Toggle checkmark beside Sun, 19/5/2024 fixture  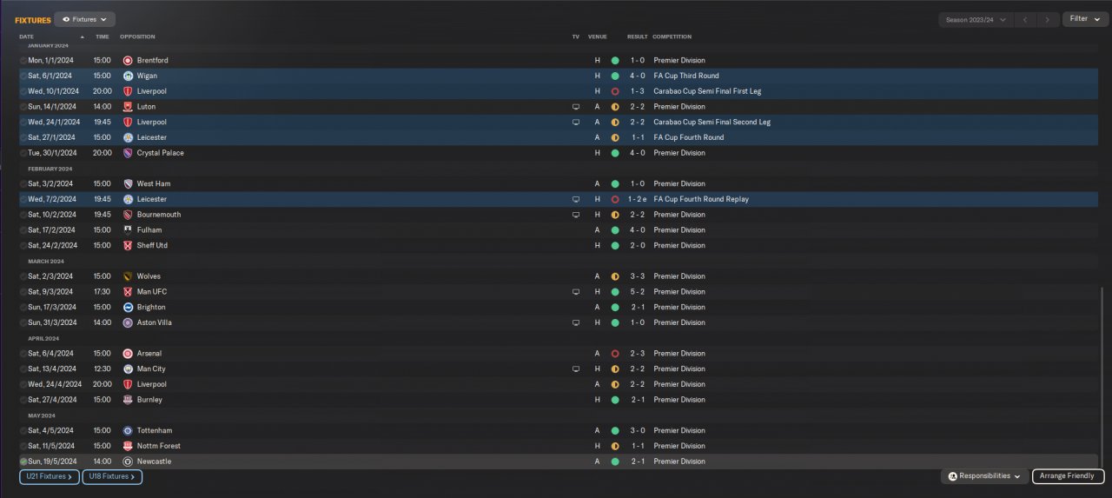click(23, 461)
